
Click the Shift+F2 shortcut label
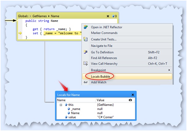(x=154, y=52)
